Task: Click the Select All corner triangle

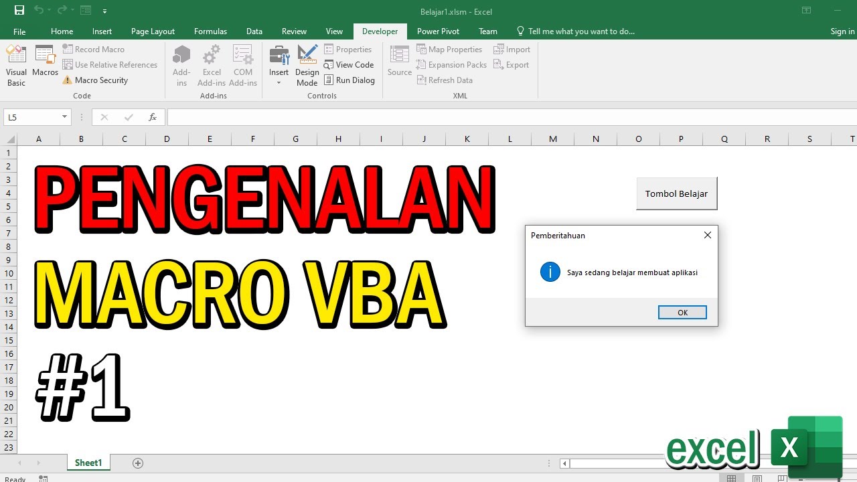Action: [11, 139]
